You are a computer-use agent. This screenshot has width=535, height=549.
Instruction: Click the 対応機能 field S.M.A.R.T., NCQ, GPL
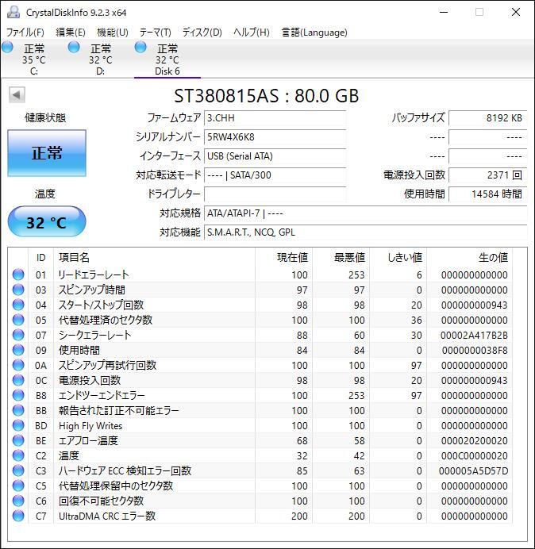(365, 232)
